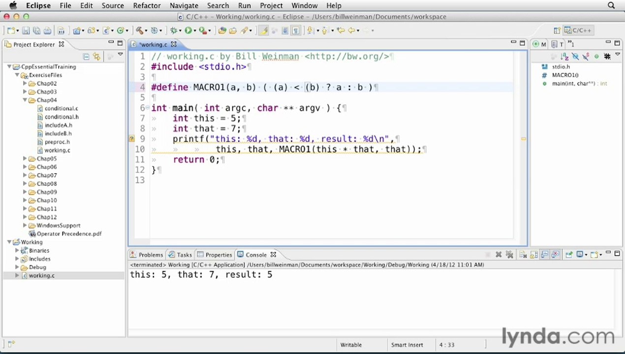Click the Hide Fields icon in Outline
The width and height of the screenshot is (625, 354).
click(576, 56)
